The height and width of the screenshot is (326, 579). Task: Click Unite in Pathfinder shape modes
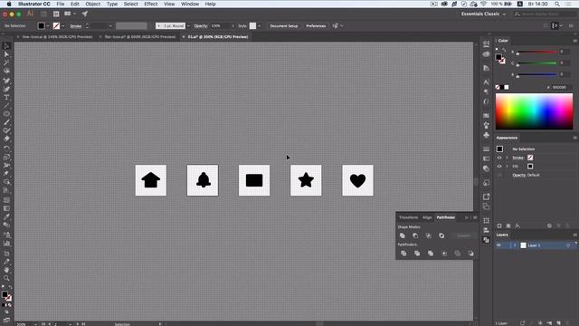(403, 235)
